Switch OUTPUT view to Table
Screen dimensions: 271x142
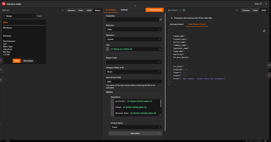click(255, 10)
